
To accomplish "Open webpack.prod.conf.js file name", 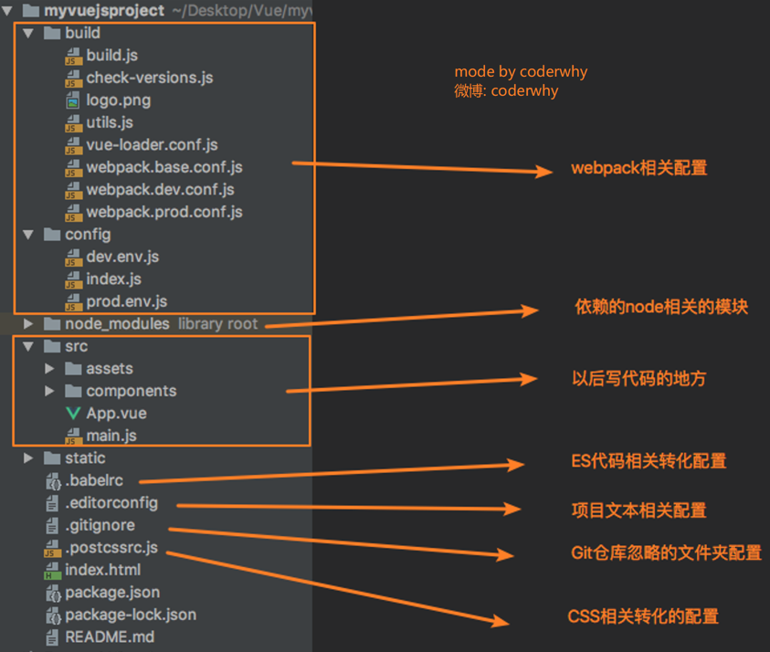I will click(164, 212).
